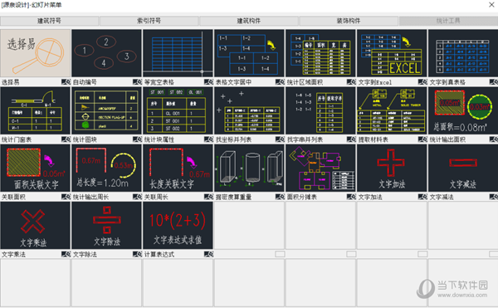Open the small icon next to 统计块属性

208,139
